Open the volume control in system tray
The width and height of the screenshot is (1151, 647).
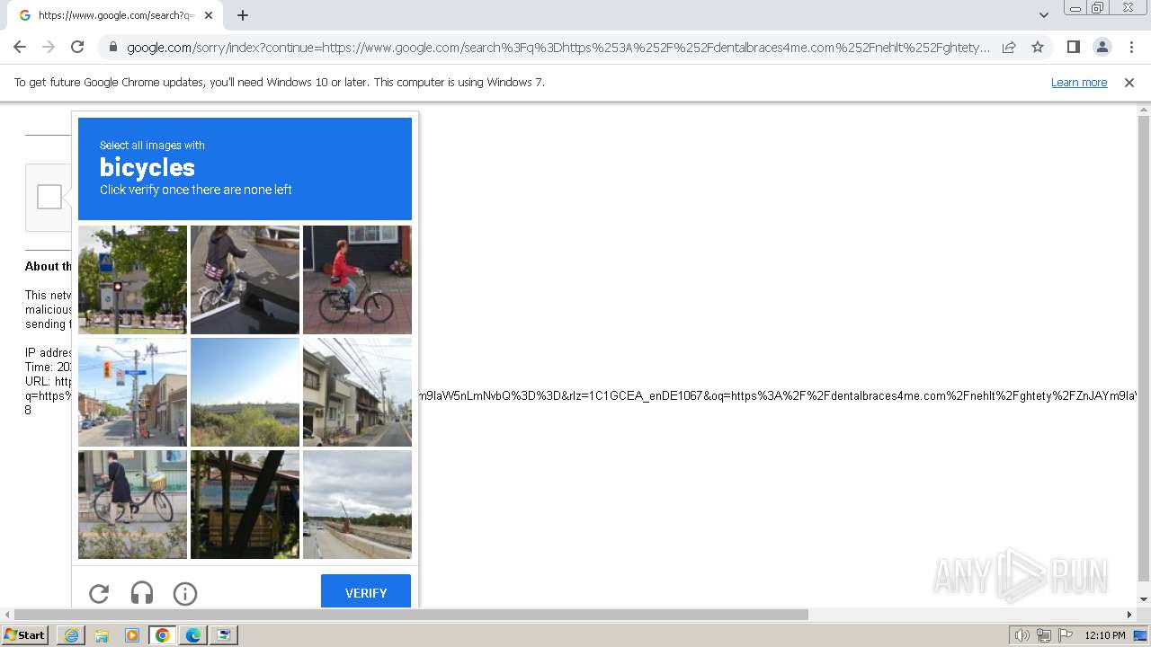click(x=1022, y=635)
